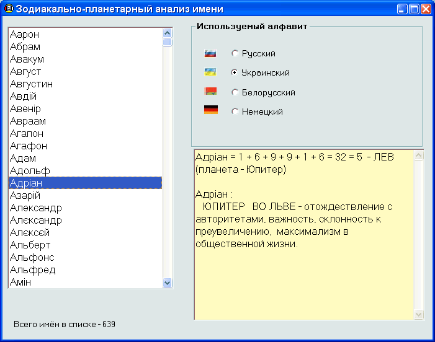The height and width of the screenshot is (342, 435).
Task: Select the name Альфонс in list
Action: [85, 257]
